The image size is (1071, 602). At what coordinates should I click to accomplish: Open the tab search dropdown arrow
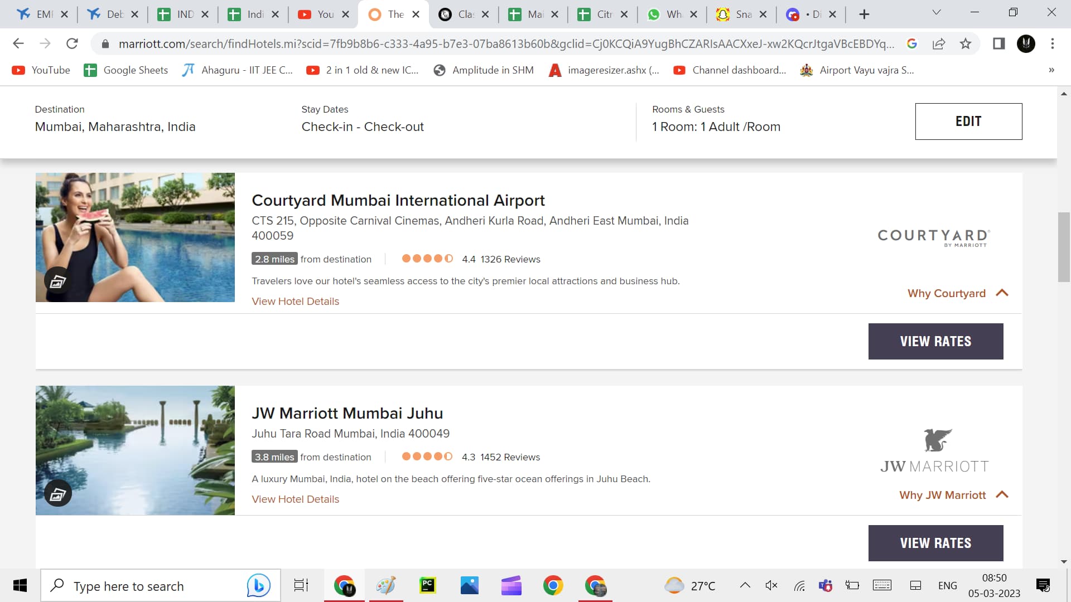[937, 12]
